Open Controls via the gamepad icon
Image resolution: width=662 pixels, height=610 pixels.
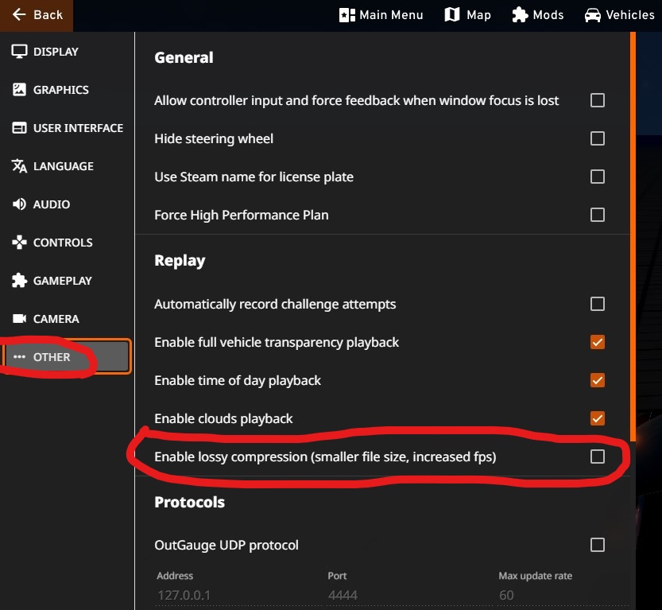[19, 243]
